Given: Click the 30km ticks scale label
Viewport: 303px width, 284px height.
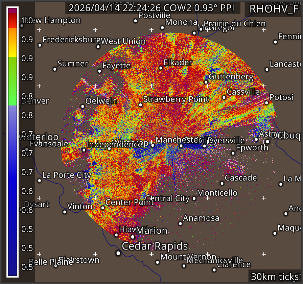Looking at the screenshot, I should pyautogui.click(x=275, y=277).
